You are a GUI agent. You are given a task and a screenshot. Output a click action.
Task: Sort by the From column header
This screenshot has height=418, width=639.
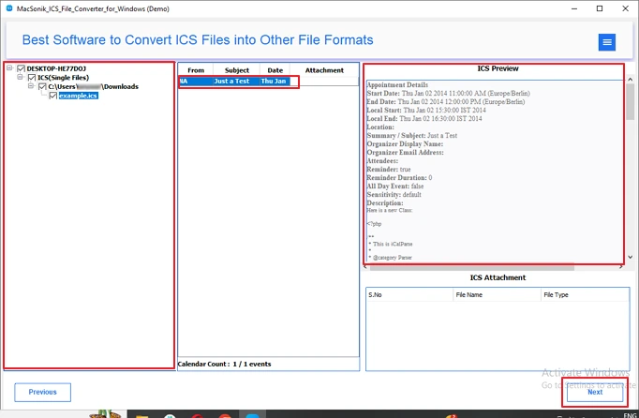pos(196,70)
